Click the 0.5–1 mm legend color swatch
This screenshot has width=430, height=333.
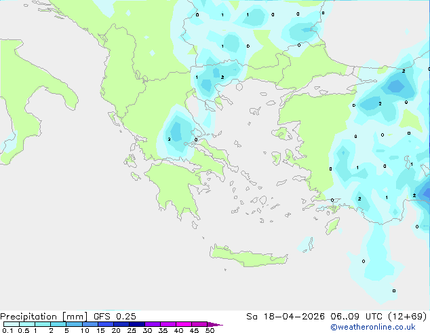pos(27,324)
